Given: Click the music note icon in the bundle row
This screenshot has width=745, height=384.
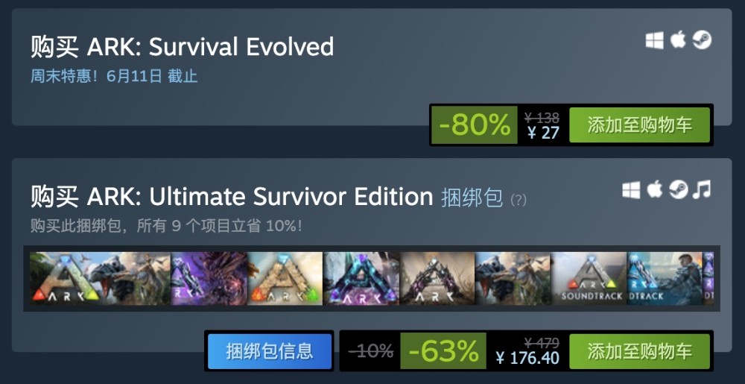Looking at the screenshot, I should [702, 189].
